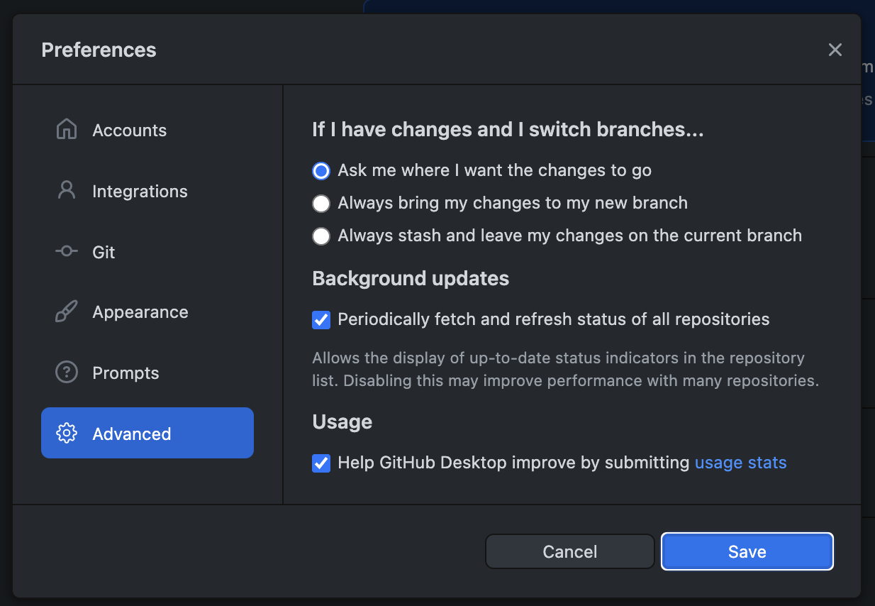Open the Prompts tab
Screen dimensions: 875x606
(x=147, y=373)
